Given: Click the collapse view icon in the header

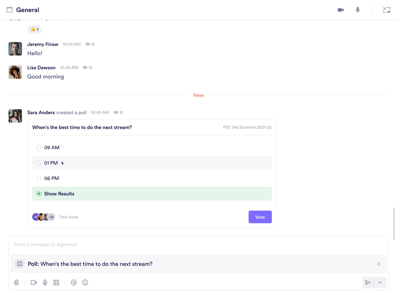Looking at the screenshot, I should [x=387, y=10].
